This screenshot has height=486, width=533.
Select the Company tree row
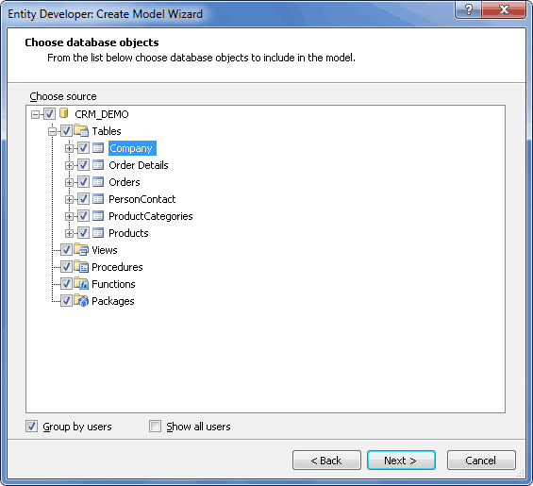pyautogui.click(x=132, y=148)
